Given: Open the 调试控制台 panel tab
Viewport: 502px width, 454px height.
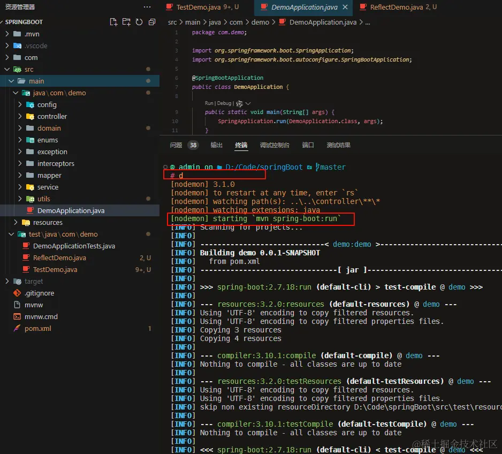Looking at the screenshot, I should click(275, 145).
